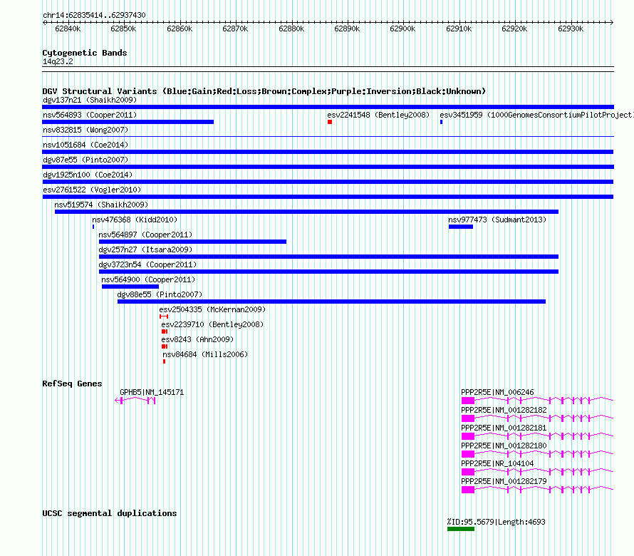634x556 pixels.
Task: Open the dgv88e55 Pinto2007 variant label
Action: (x=160, y=294)
